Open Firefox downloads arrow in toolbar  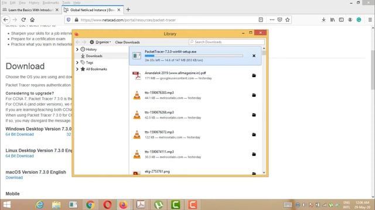323,20
